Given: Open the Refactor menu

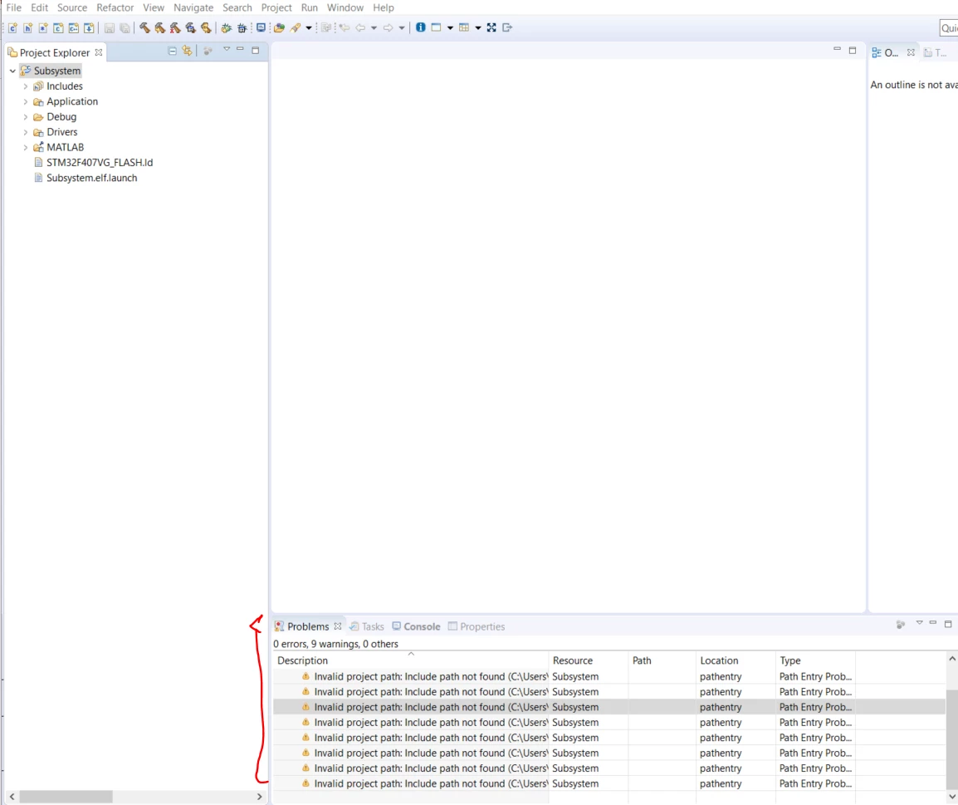Looking at the screenshot, I should pos(115,7).
